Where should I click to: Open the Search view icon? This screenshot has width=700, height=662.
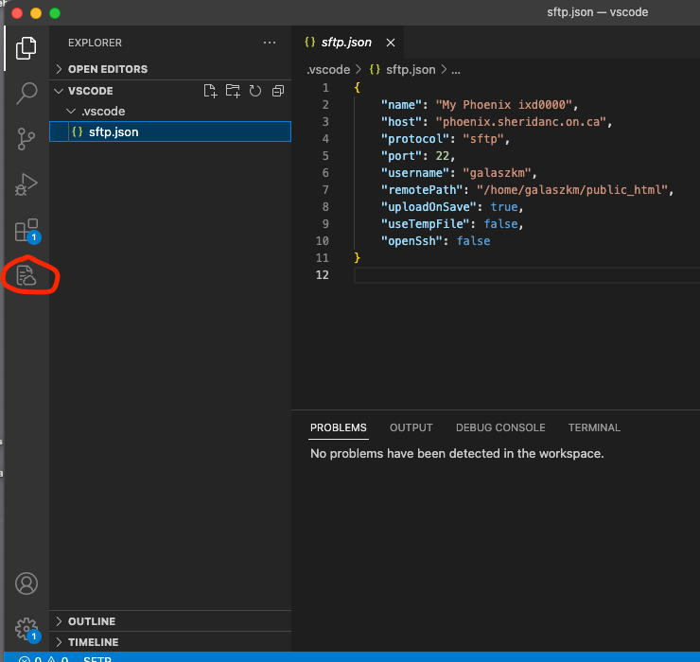pyautogui.click(x=26, y=93)
